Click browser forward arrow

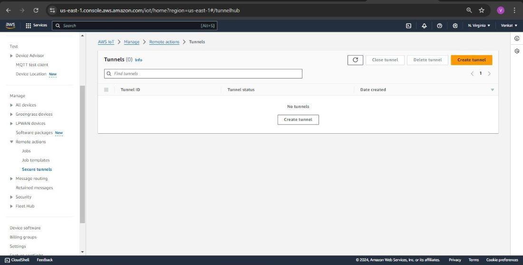(22, 10)
